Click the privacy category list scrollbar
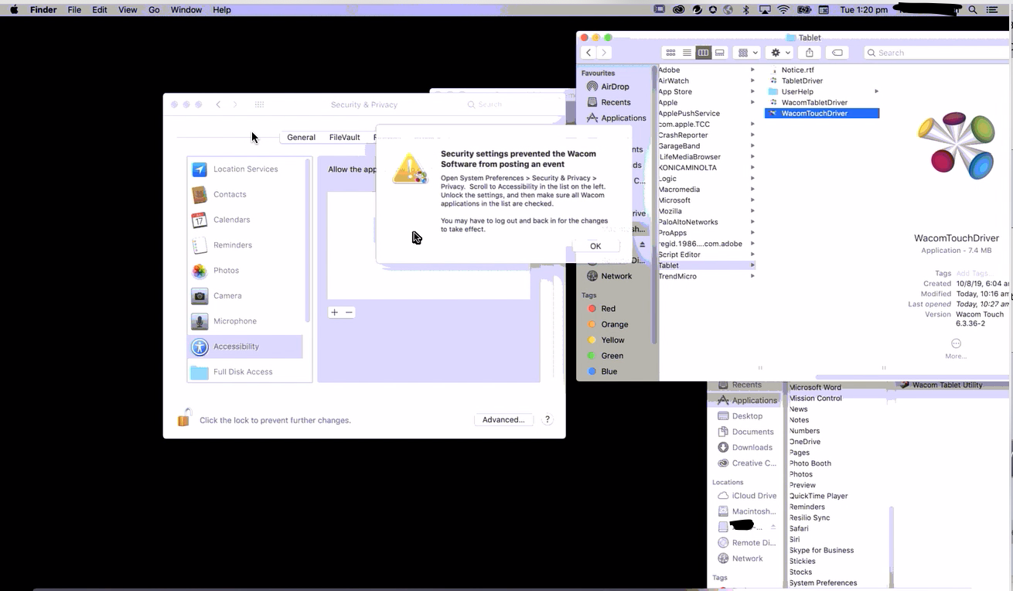Viewport: 1013px width, 591px height. point(308,240)
